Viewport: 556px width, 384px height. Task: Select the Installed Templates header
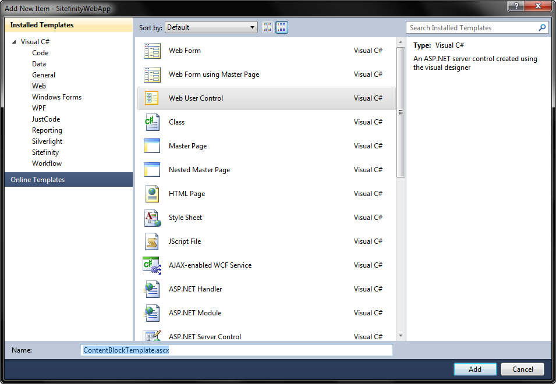(x=42, y=25)
